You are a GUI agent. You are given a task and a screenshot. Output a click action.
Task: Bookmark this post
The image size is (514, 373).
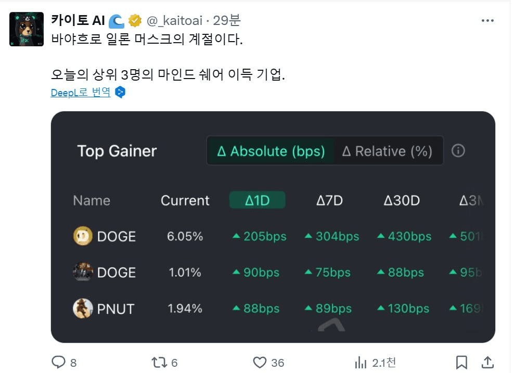pos(461,362)
